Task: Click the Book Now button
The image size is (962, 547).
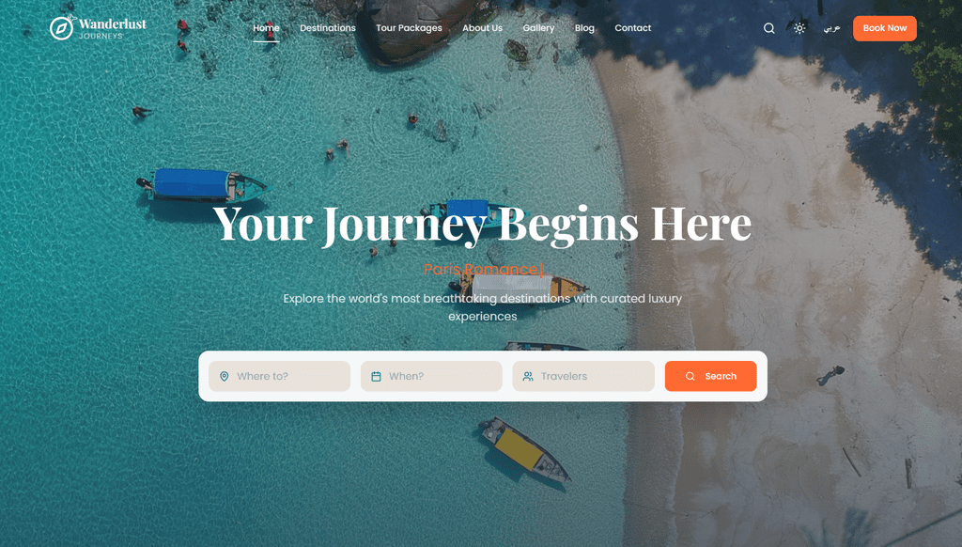Action: (x=885, y=28)
